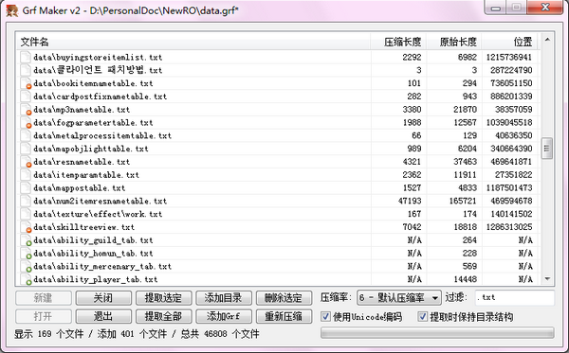Click the progress bar at bottom right

pos(437,333)
